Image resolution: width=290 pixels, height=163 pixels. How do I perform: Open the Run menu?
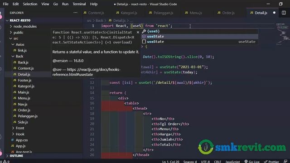point(65,4)
